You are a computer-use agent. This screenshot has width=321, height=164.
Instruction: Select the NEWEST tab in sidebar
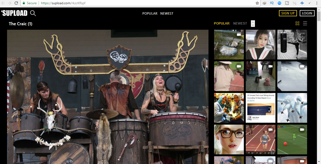click(x=240, y=23)
